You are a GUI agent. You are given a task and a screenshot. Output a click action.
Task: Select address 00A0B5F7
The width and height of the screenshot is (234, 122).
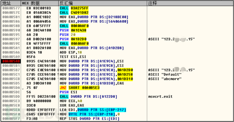11,119
